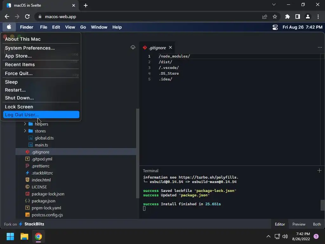The image size is (325, 244).
Task: Open the notification badge in taskbar
Action: pos(316,236)
